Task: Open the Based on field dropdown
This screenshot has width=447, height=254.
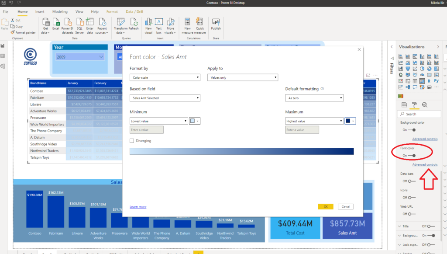Action: [x=165, y=98]
